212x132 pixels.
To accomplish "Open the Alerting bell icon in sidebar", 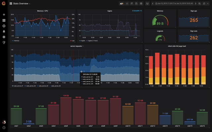I will tap(4, 31).
